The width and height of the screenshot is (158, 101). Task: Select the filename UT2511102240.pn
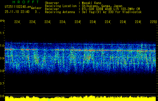18,7
